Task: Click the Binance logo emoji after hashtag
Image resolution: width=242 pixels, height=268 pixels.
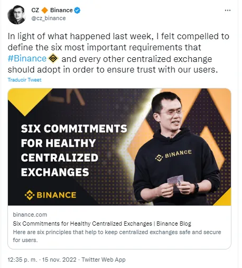Action: click(53, 58)
